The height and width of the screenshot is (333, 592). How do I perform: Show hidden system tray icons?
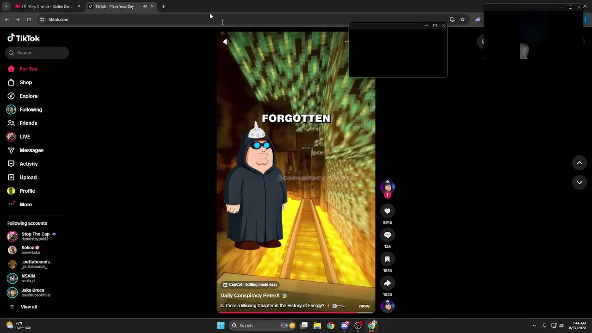(534, 326)
